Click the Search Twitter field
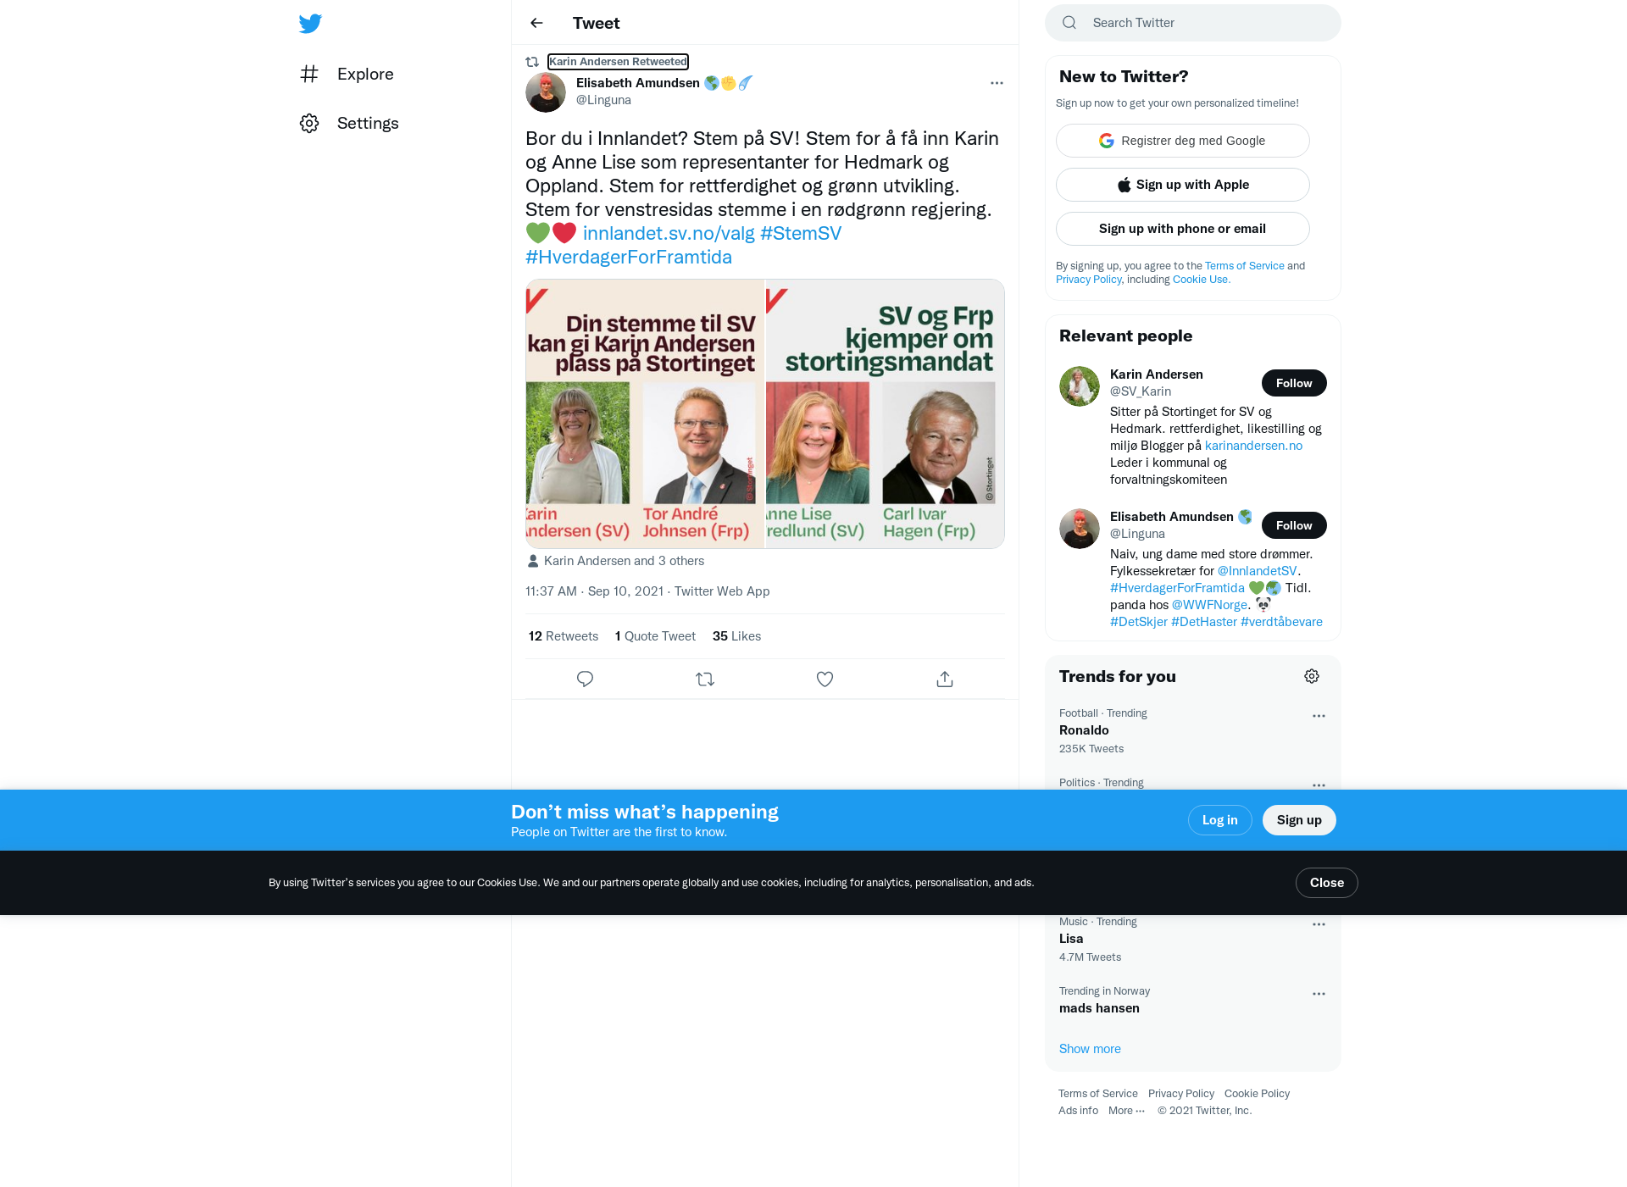 click(1193, 23)
